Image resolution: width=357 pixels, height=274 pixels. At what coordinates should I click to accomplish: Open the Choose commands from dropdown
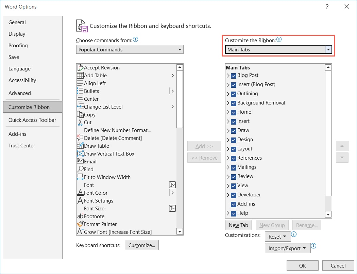tap(180, 49)
